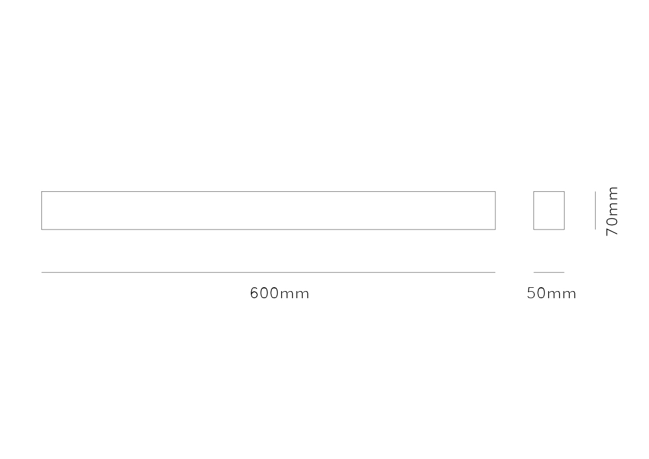Click the long 600mm dimension line
This screenshot has height=459, width=649.
[x=268, y=272]
